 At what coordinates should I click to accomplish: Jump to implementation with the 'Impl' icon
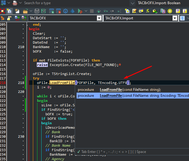click(x=24, y=18)
